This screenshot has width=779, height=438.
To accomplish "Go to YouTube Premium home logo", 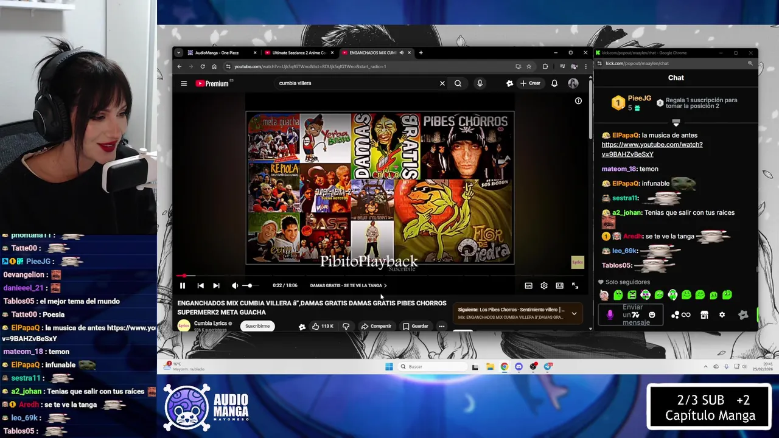I will (213, 83).
